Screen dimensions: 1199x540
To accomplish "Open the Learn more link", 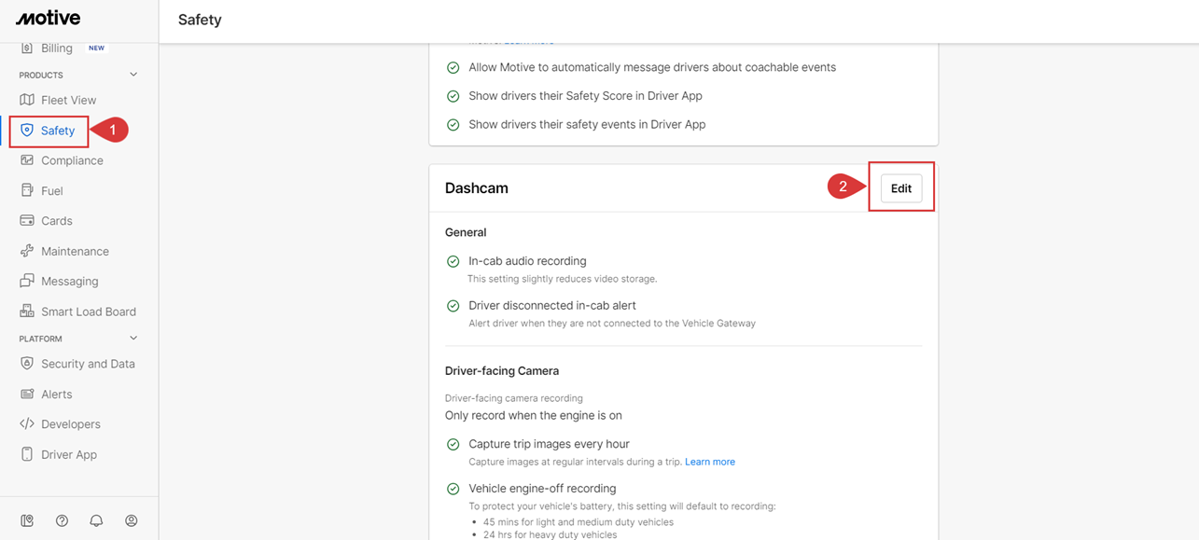I will [x=709, y=461].
